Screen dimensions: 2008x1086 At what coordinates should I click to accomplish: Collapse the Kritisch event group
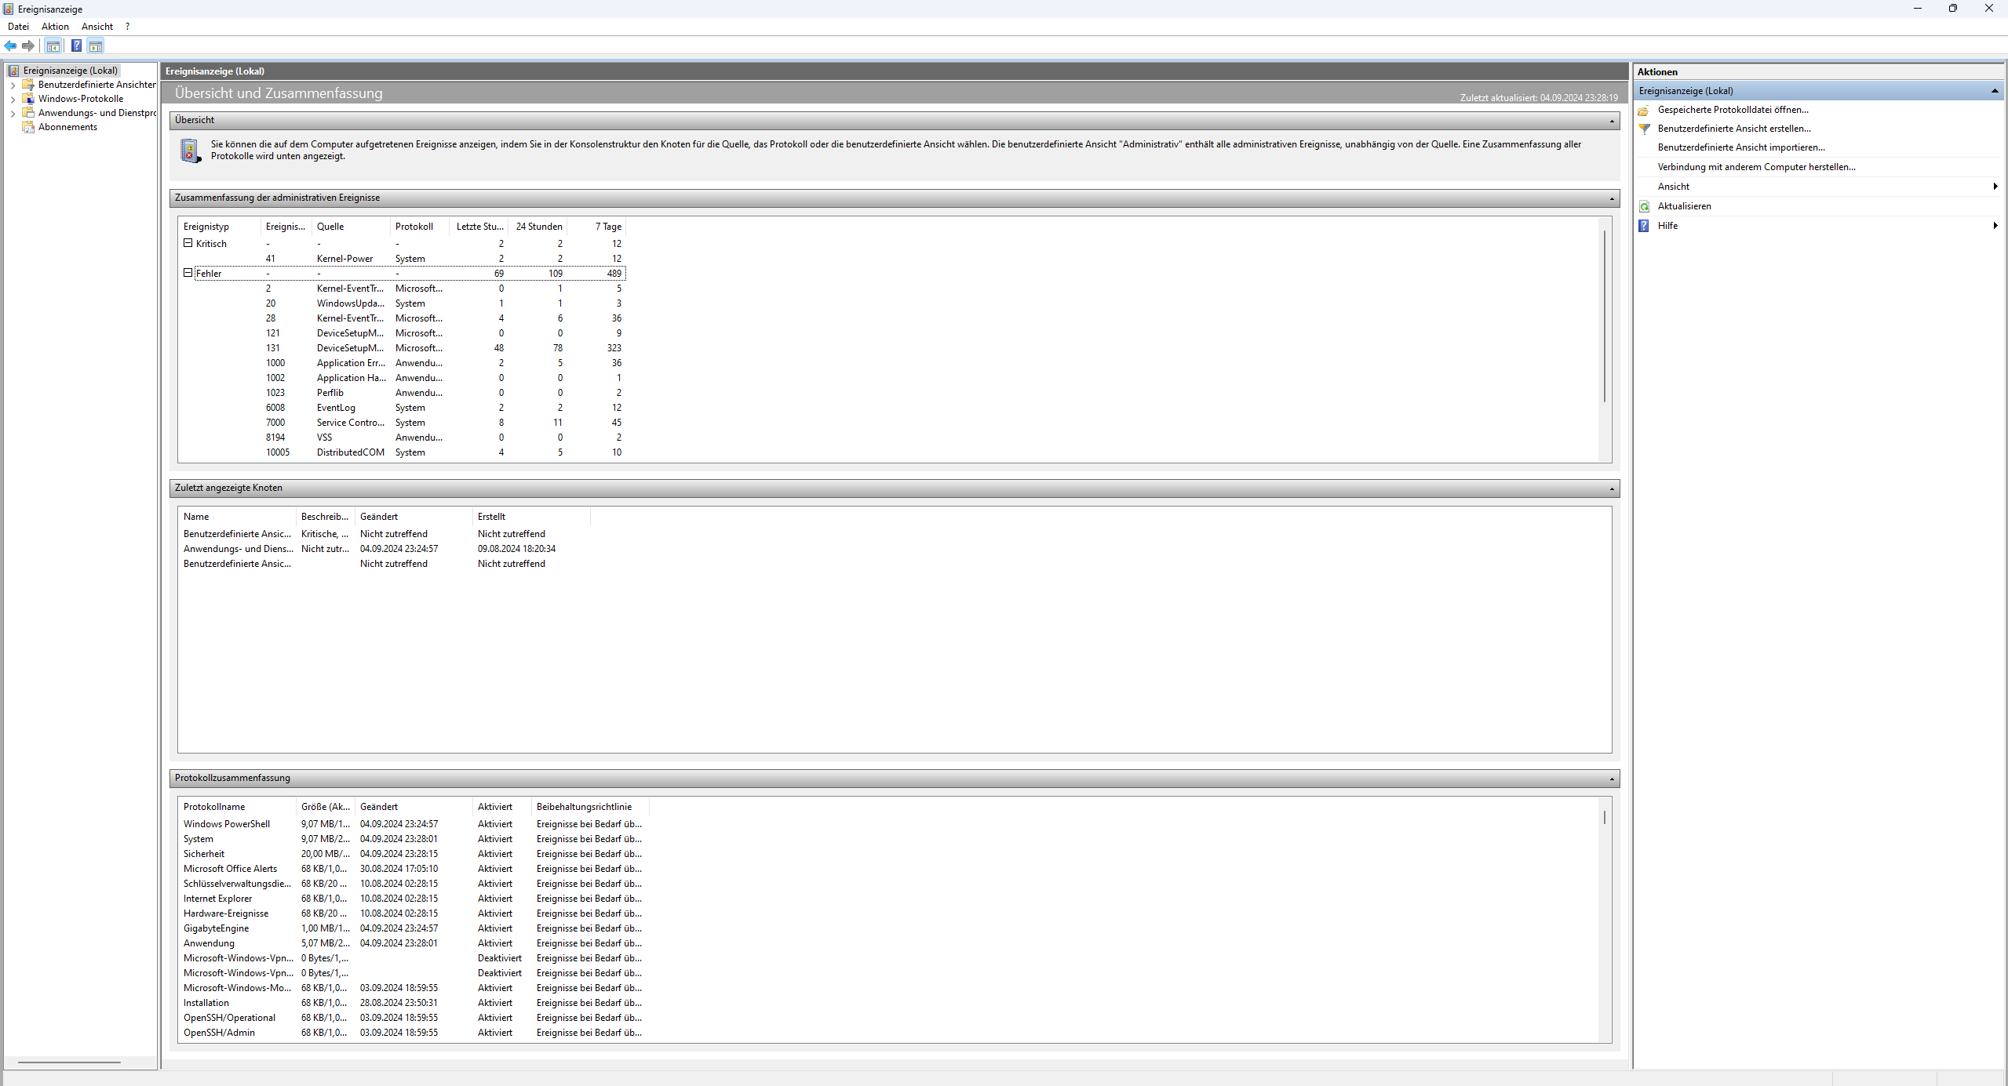[188, 244]
